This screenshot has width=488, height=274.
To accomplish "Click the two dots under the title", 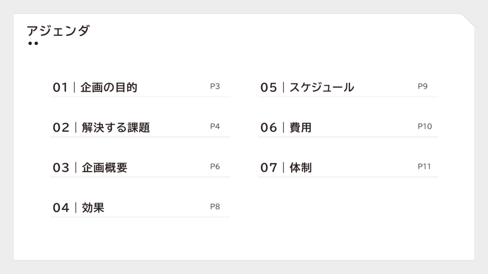I will (x=33, y=43).
